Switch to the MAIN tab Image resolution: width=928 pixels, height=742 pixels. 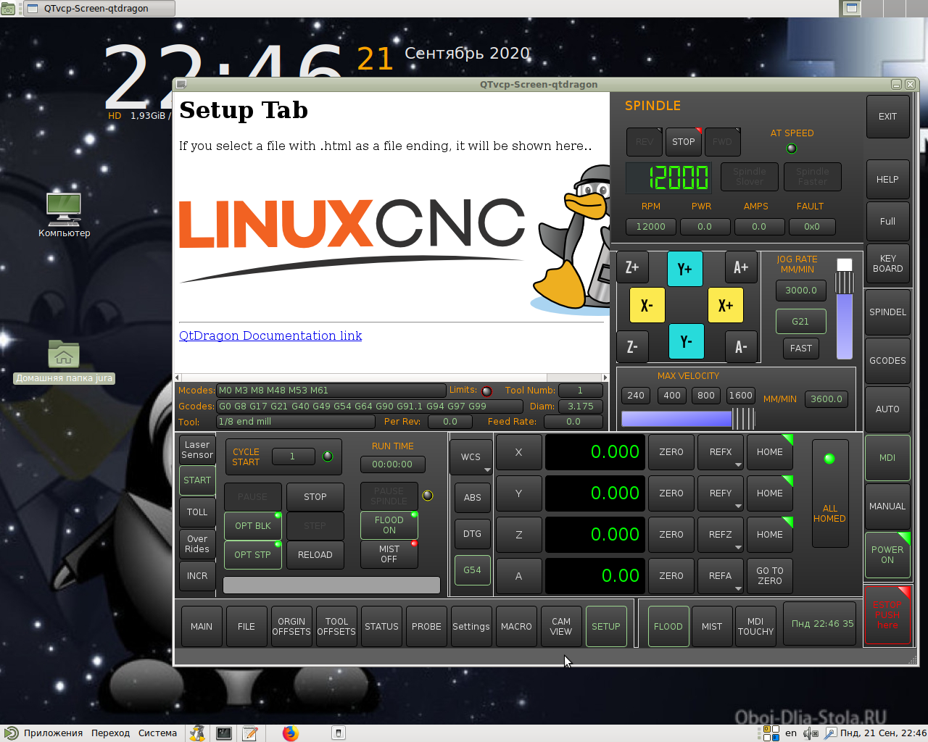click(x=202, y=627)
